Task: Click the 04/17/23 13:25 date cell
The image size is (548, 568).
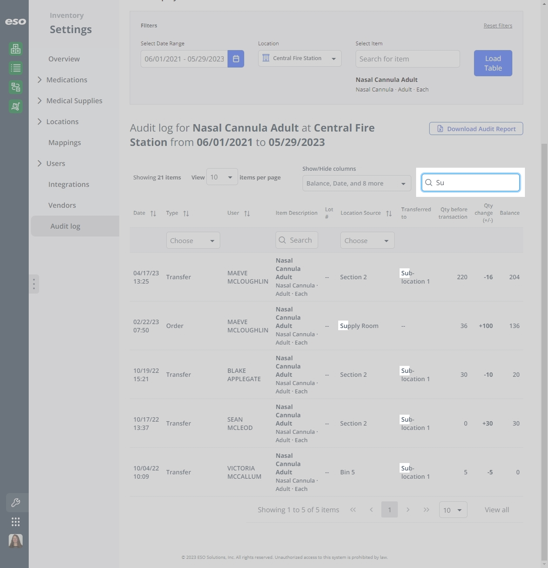Action: coord(146,277)
